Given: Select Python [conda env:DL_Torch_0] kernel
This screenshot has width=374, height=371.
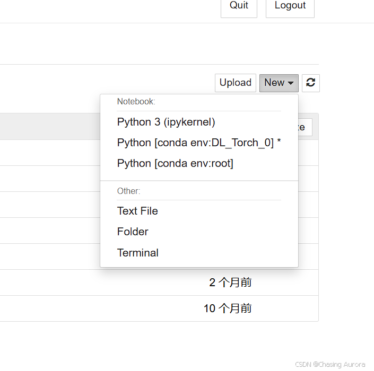Looking at the screenshot, I should point(198,143).
